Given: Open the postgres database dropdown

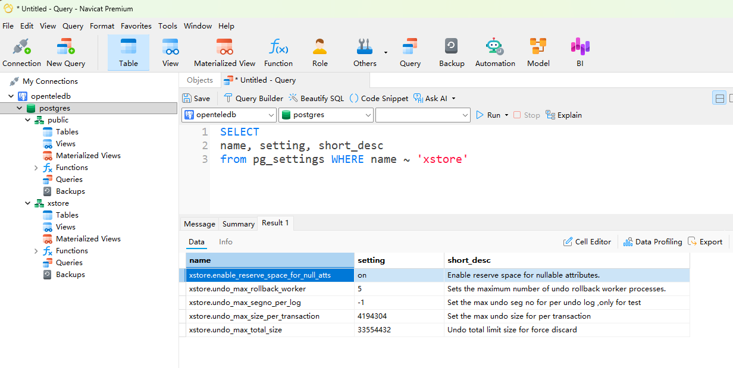Looking at the screenshot, I should point(368,115).
